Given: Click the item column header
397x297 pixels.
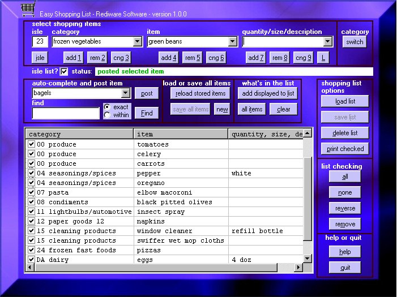Looking at the screenshot, I should click(181, 134).
